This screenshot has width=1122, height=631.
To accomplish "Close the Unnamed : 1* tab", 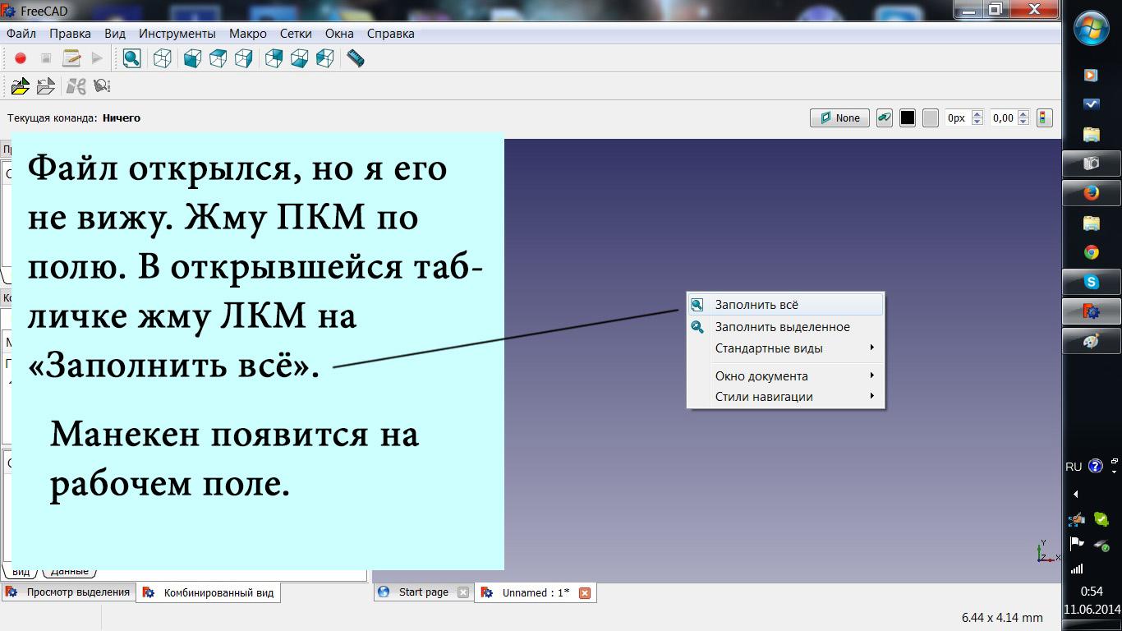I will coord(585,592).
